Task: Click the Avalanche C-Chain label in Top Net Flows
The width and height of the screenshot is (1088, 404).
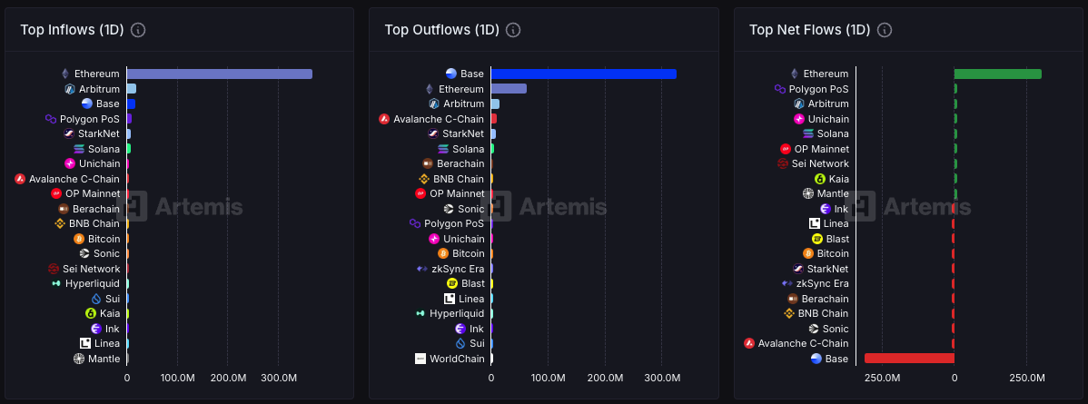Action: (803, 343)
